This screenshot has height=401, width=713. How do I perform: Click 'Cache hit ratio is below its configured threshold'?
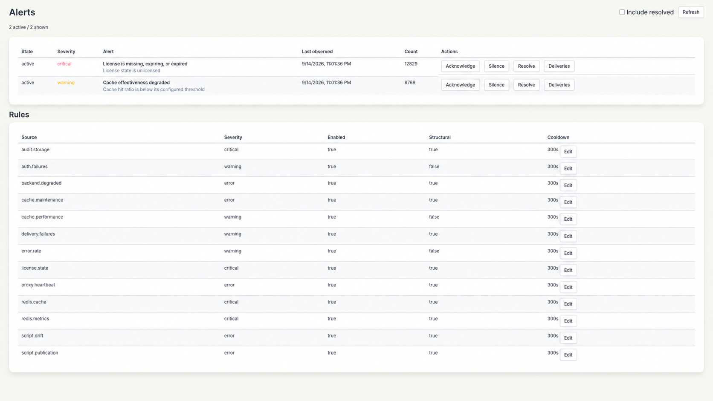point(154,89)
